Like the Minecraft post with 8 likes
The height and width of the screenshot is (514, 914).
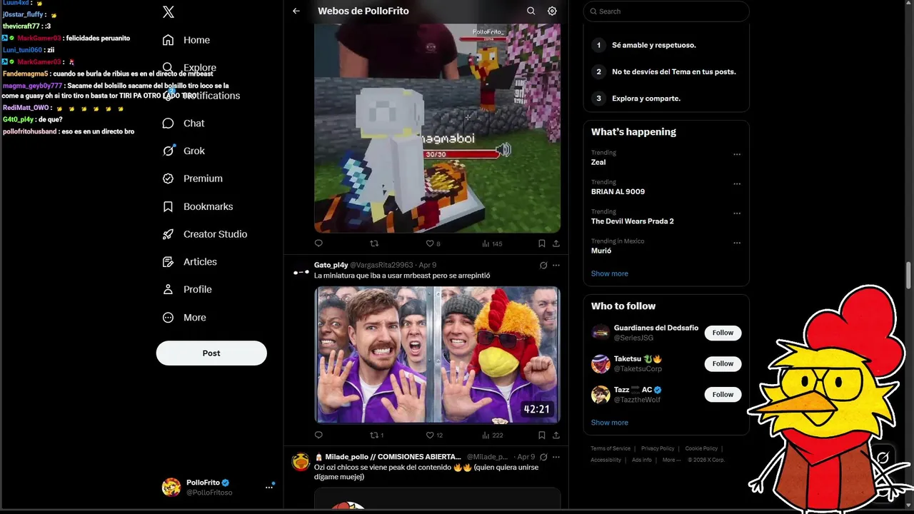[433, 243]
